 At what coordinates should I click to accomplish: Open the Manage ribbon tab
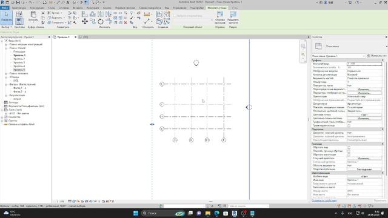coord(179,8)
